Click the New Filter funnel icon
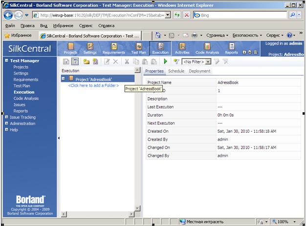The width and height of the screenshot is (306, 226). pyautogui.click(x=176, y=62)
